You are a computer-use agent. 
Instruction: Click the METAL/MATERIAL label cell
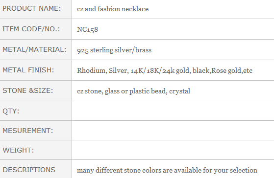[36, 50]
